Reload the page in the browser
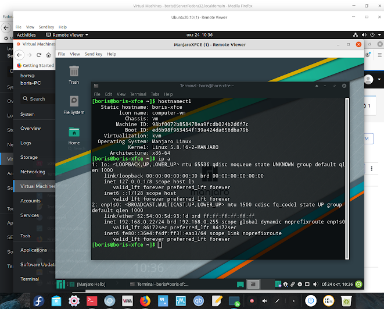This screenshot has width=384, height=309. tap(39, 55)
